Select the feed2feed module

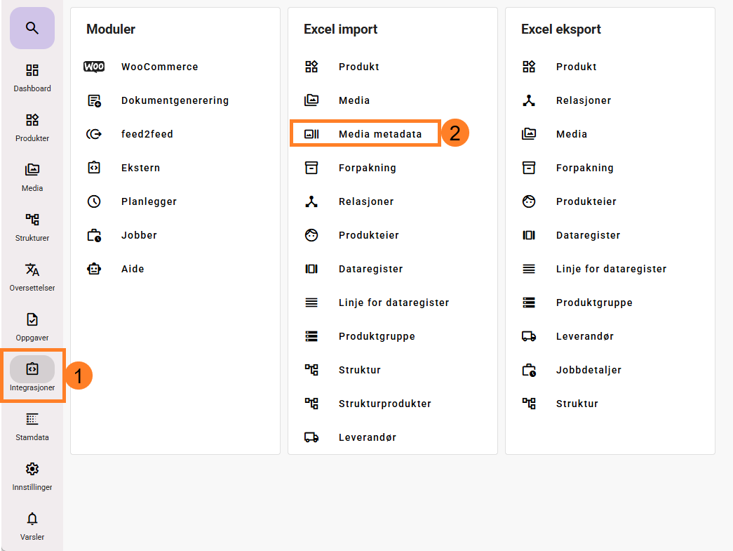(x=147, y=134)
